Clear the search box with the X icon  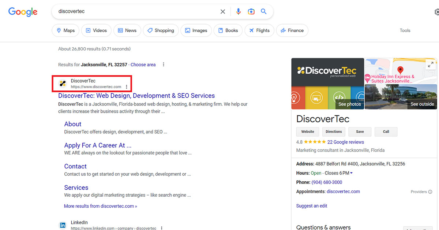[x=223, y=12]
